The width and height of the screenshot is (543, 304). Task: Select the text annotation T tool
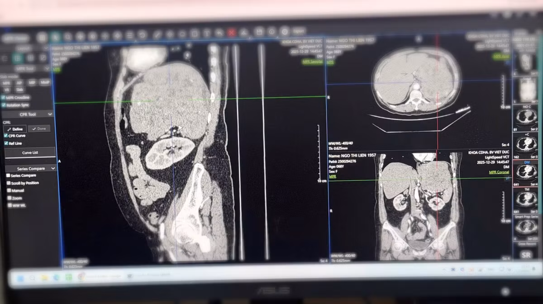coord(207,33)
